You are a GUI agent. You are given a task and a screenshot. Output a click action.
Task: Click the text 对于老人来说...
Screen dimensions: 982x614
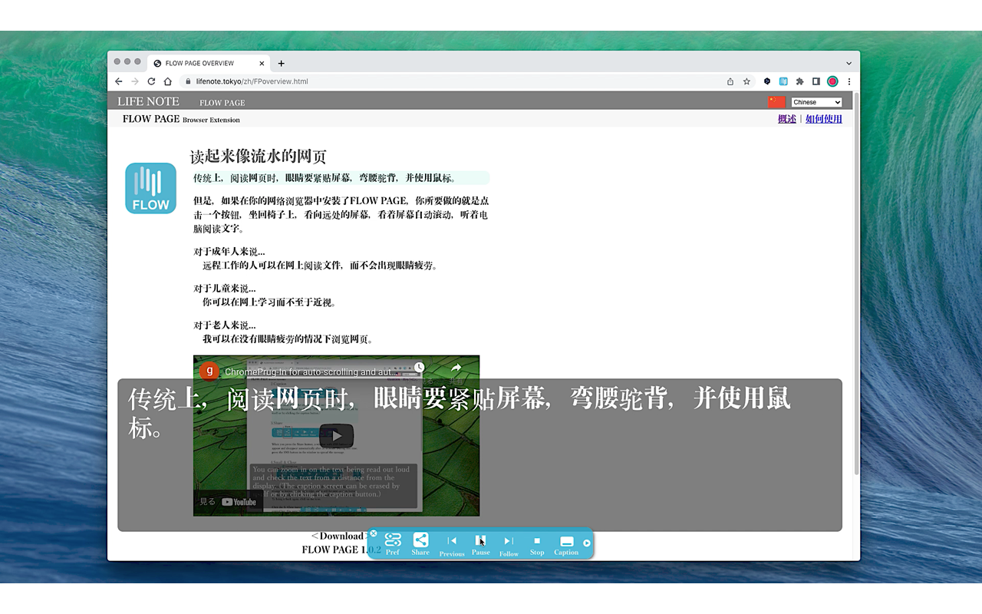pyautogui.click(x=225, y=325)
